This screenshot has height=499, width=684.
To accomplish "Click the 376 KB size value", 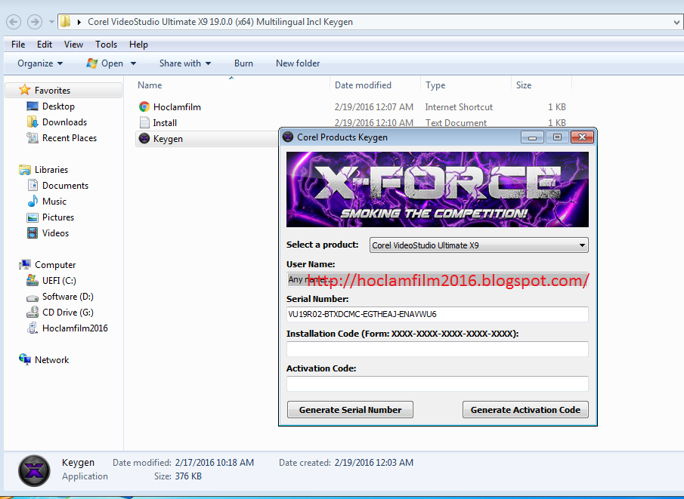I will pyautogui.click(x=188, y=476).
